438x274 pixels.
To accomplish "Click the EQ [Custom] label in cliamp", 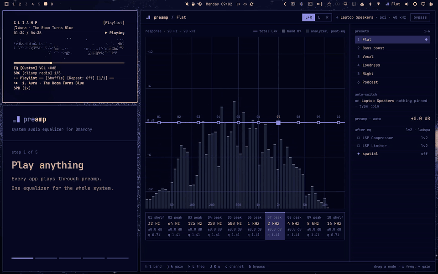I will tap(25, 68).
